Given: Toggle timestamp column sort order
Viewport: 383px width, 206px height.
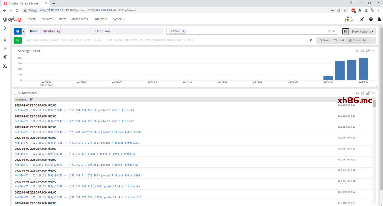Looking at the screenshot, I should [32, 99].
